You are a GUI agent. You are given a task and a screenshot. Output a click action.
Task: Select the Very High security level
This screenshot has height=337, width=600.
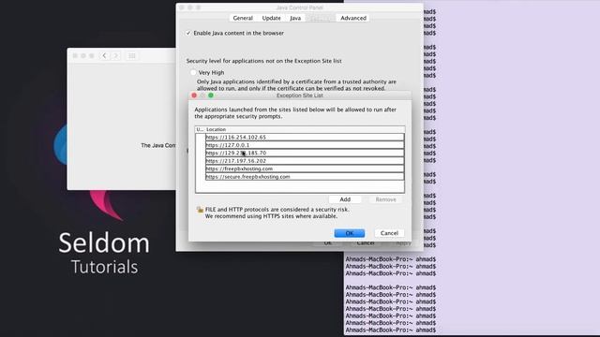[193, 72]
